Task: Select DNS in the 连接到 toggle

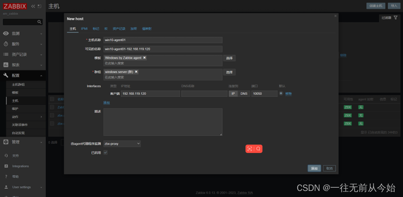Action: (x=244, y=93)
